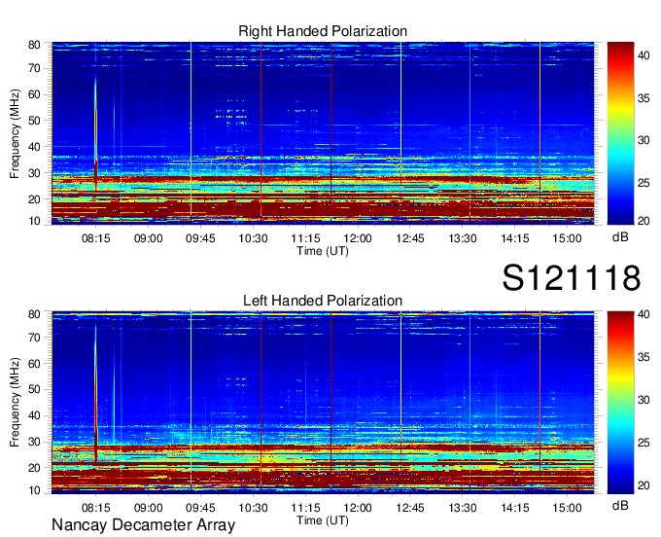Click the "dB" label of Right Handed color bar
This screenshot has width=661, height=537.
(620, 237)
